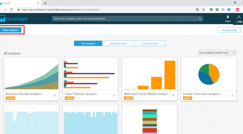The image size is (243, 134).
Task: Click the Manage data button
Action: (x=229, y=30)
